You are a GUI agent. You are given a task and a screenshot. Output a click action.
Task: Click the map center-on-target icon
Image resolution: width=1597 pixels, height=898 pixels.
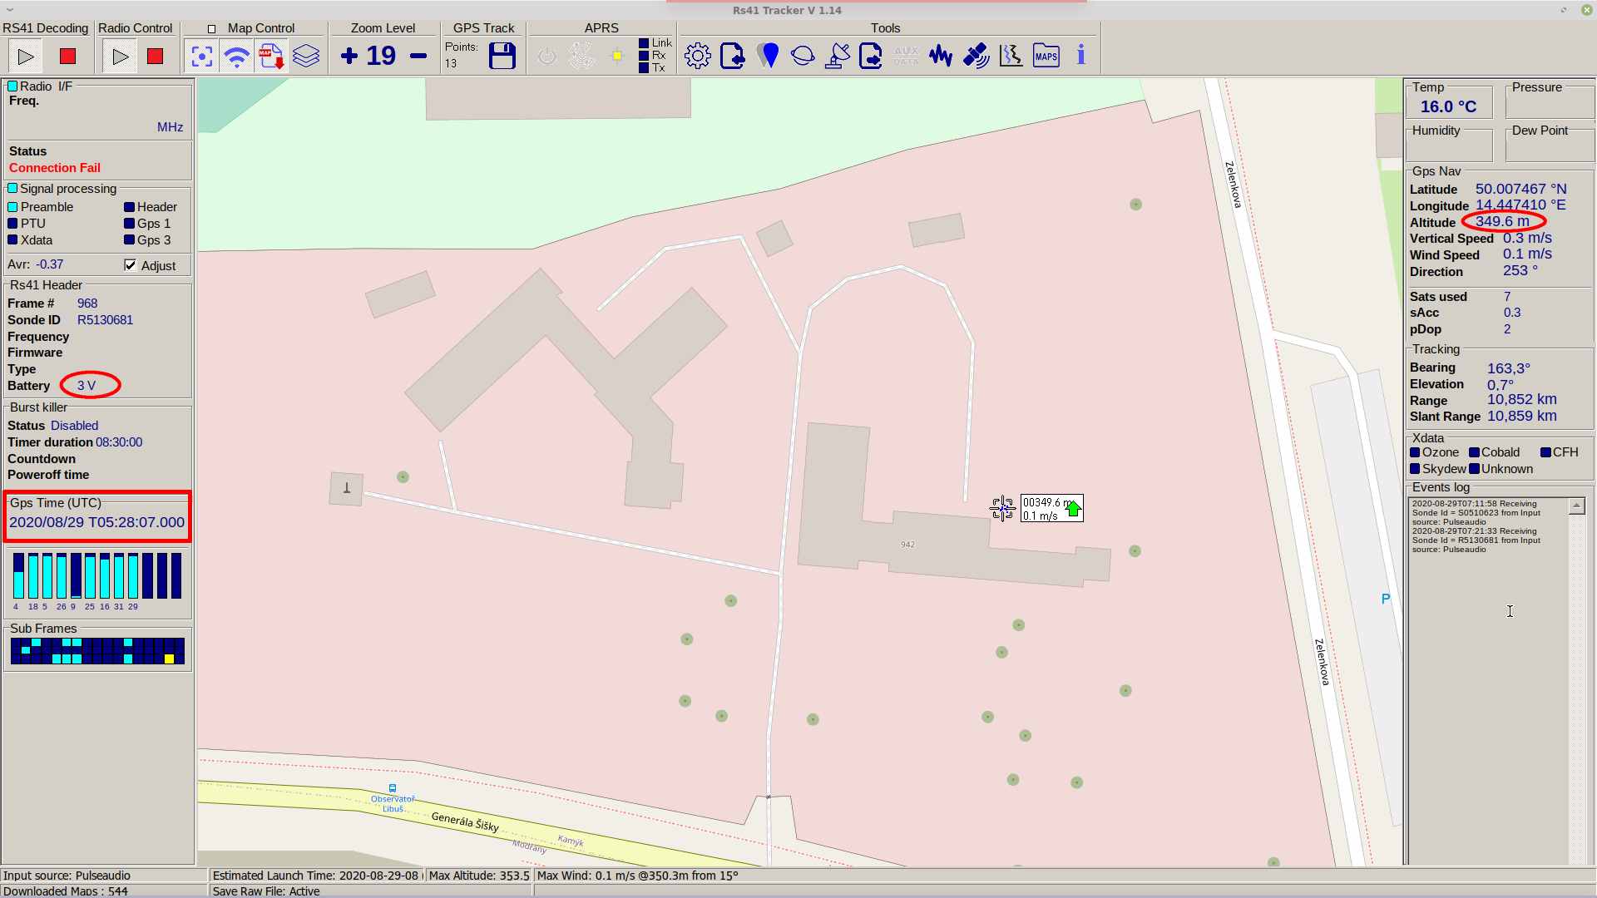click(201, 57)
